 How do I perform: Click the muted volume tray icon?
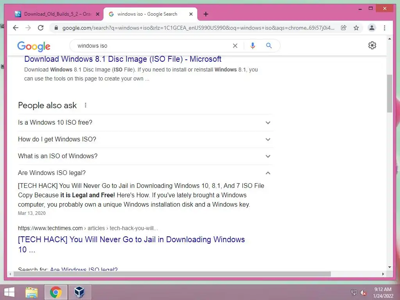(x=363, y=293)
